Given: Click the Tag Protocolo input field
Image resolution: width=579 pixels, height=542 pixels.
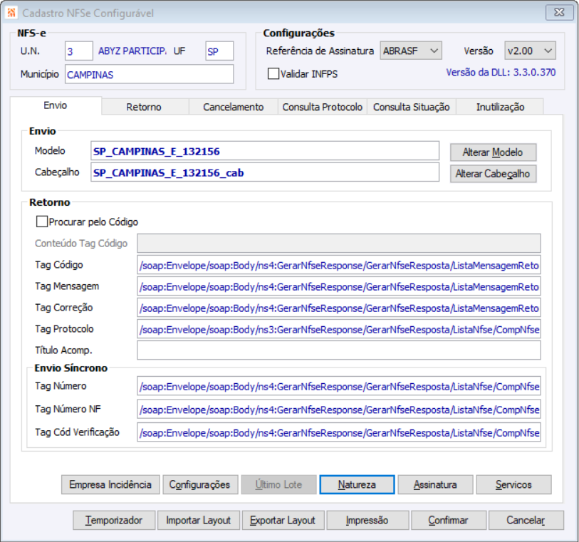Looking at the screenshot, I should coord(338,329).
